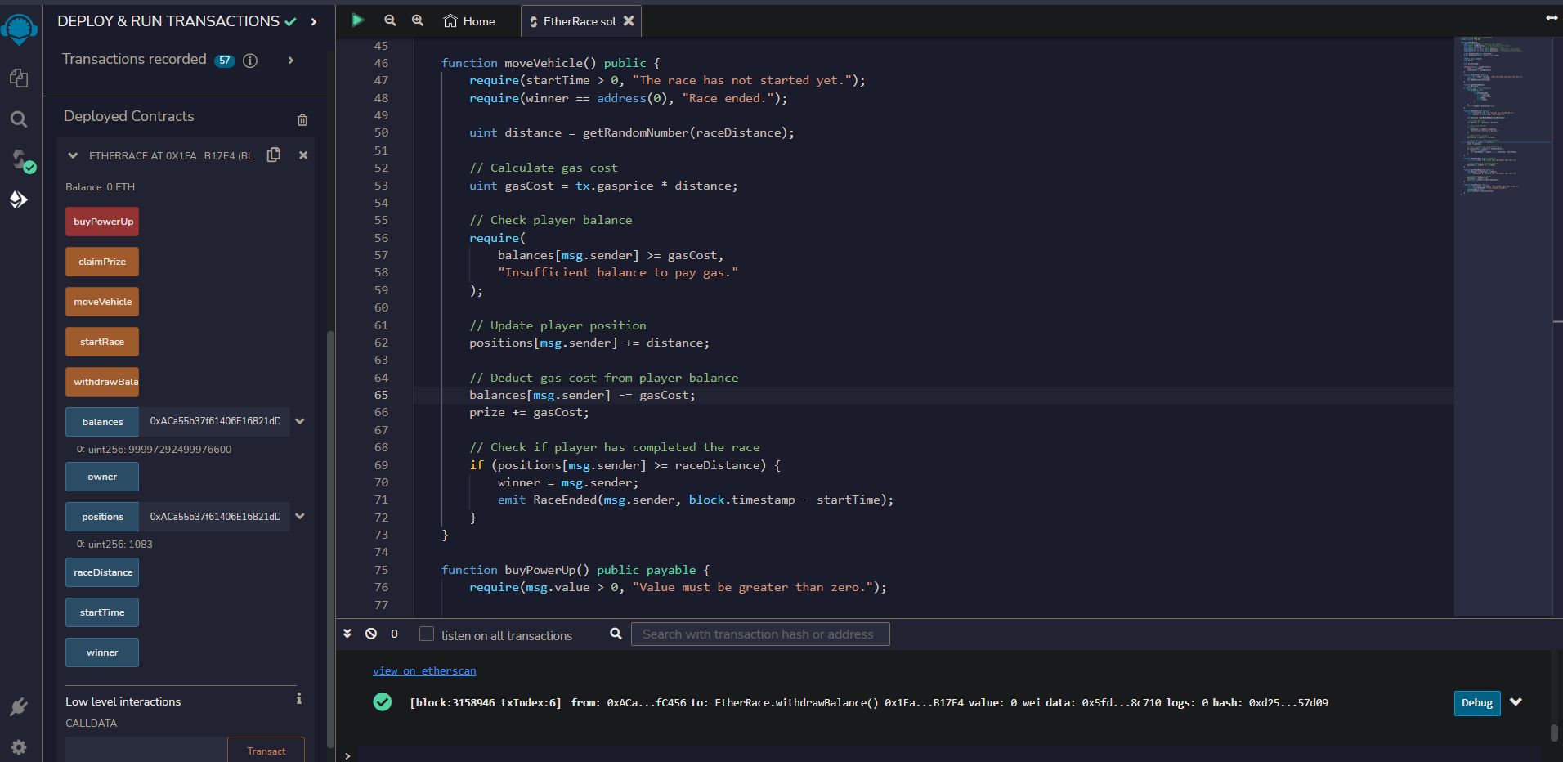Expand the balances function parameters
This screenshot has height=762, width=1563.
point(300,422)
